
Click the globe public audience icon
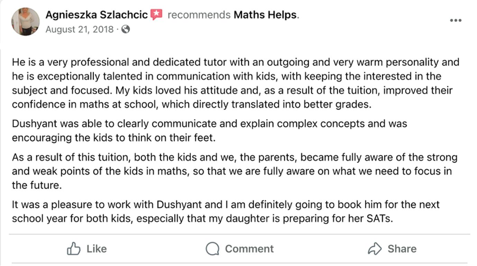pos(126,29)
